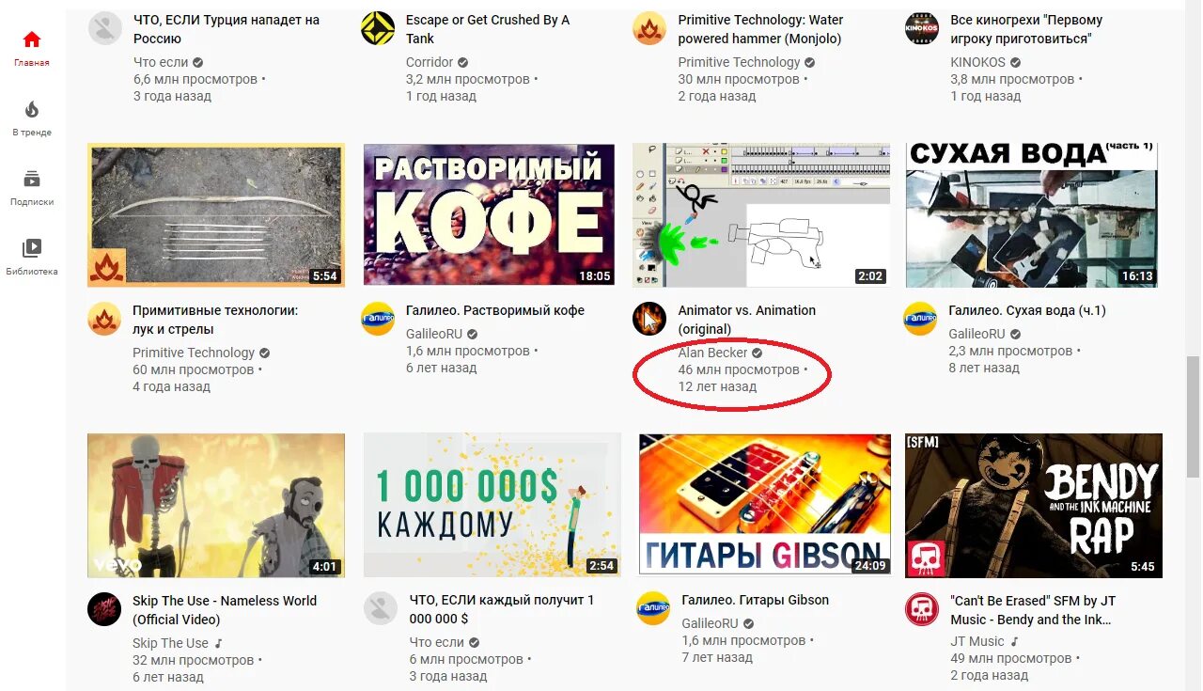Play the Bendy and the Ink Machine Rap thumbnail
Image resolution: width=1203 pixels, height=691 pixels.
[x=1034, y=505]
